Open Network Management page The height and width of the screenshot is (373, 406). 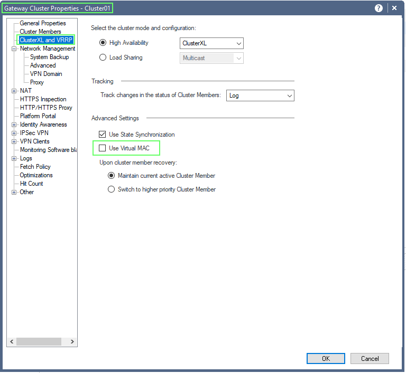click(x=48, y=49)
